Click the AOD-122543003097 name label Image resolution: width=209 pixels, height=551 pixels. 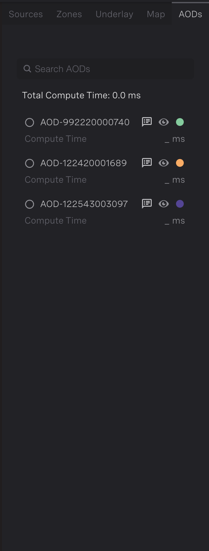(x=84, y=204)
